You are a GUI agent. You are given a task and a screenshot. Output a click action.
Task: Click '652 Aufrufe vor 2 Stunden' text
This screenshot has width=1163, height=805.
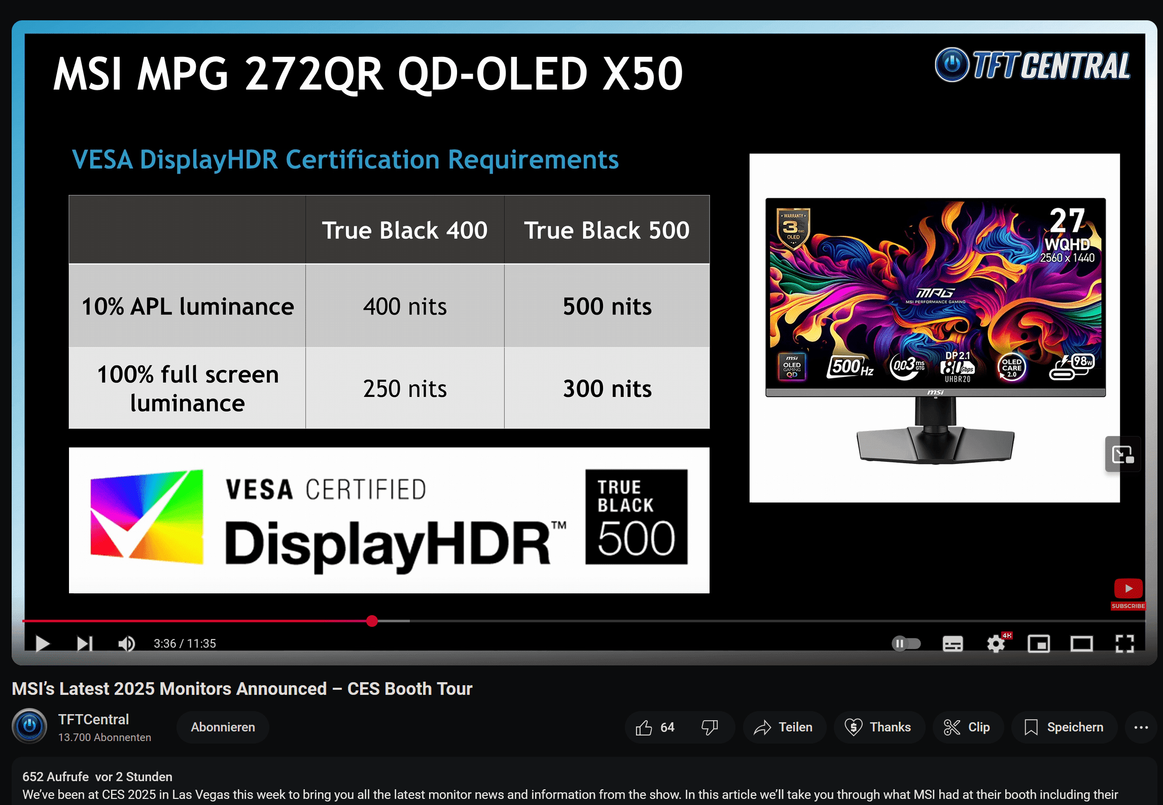coord(97,777)
